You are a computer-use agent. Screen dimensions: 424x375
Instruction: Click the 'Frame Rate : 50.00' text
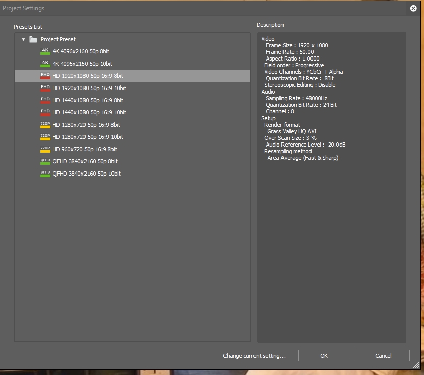coord(290,52)
